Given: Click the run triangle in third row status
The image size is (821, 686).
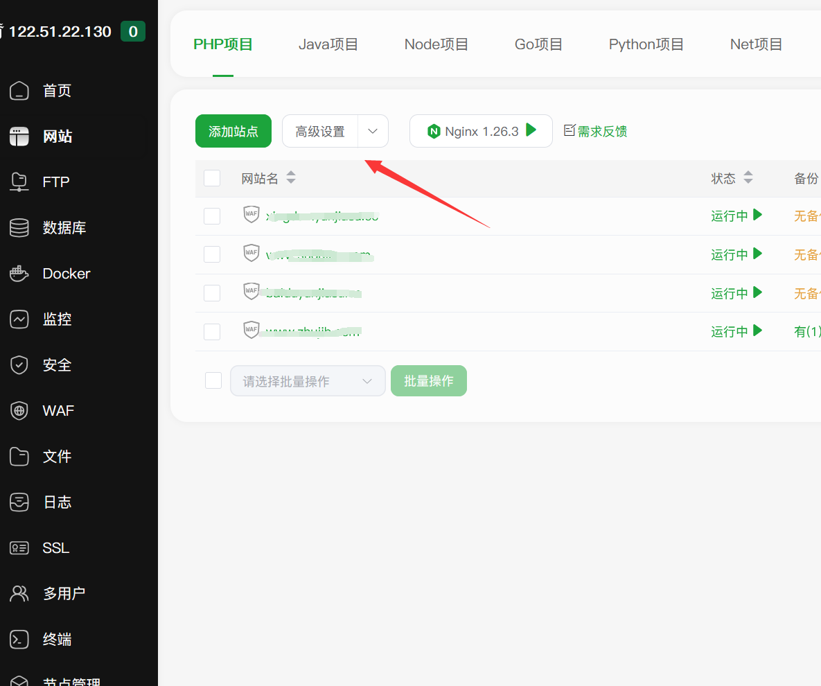Looking at the screenshot, I should (x=757, y=292).
